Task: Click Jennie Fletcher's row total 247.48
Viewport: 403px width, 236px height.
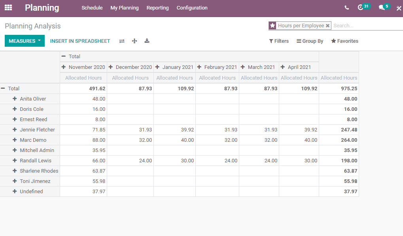Action: [x=339, y=130]
